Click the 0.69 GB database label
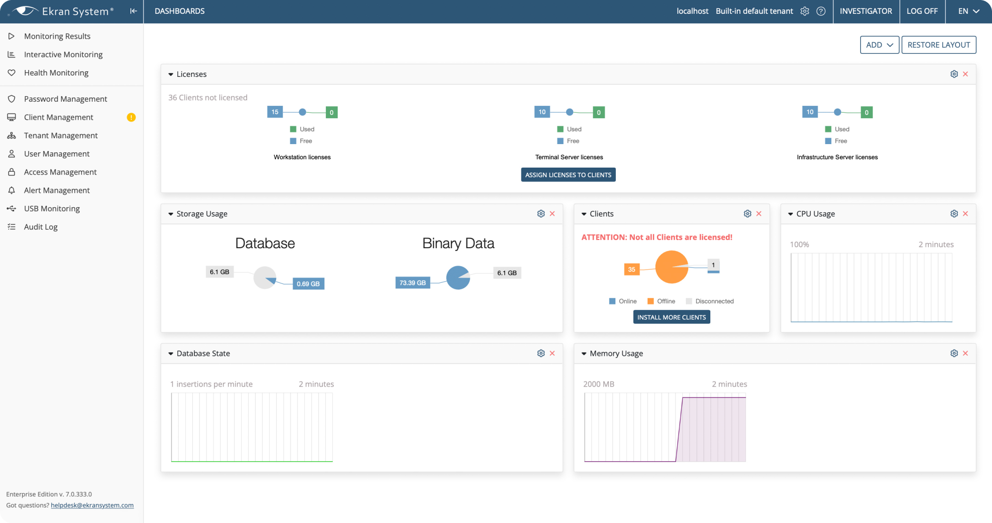This screenshot has width=992, height=523. click(x=308, y=284)
